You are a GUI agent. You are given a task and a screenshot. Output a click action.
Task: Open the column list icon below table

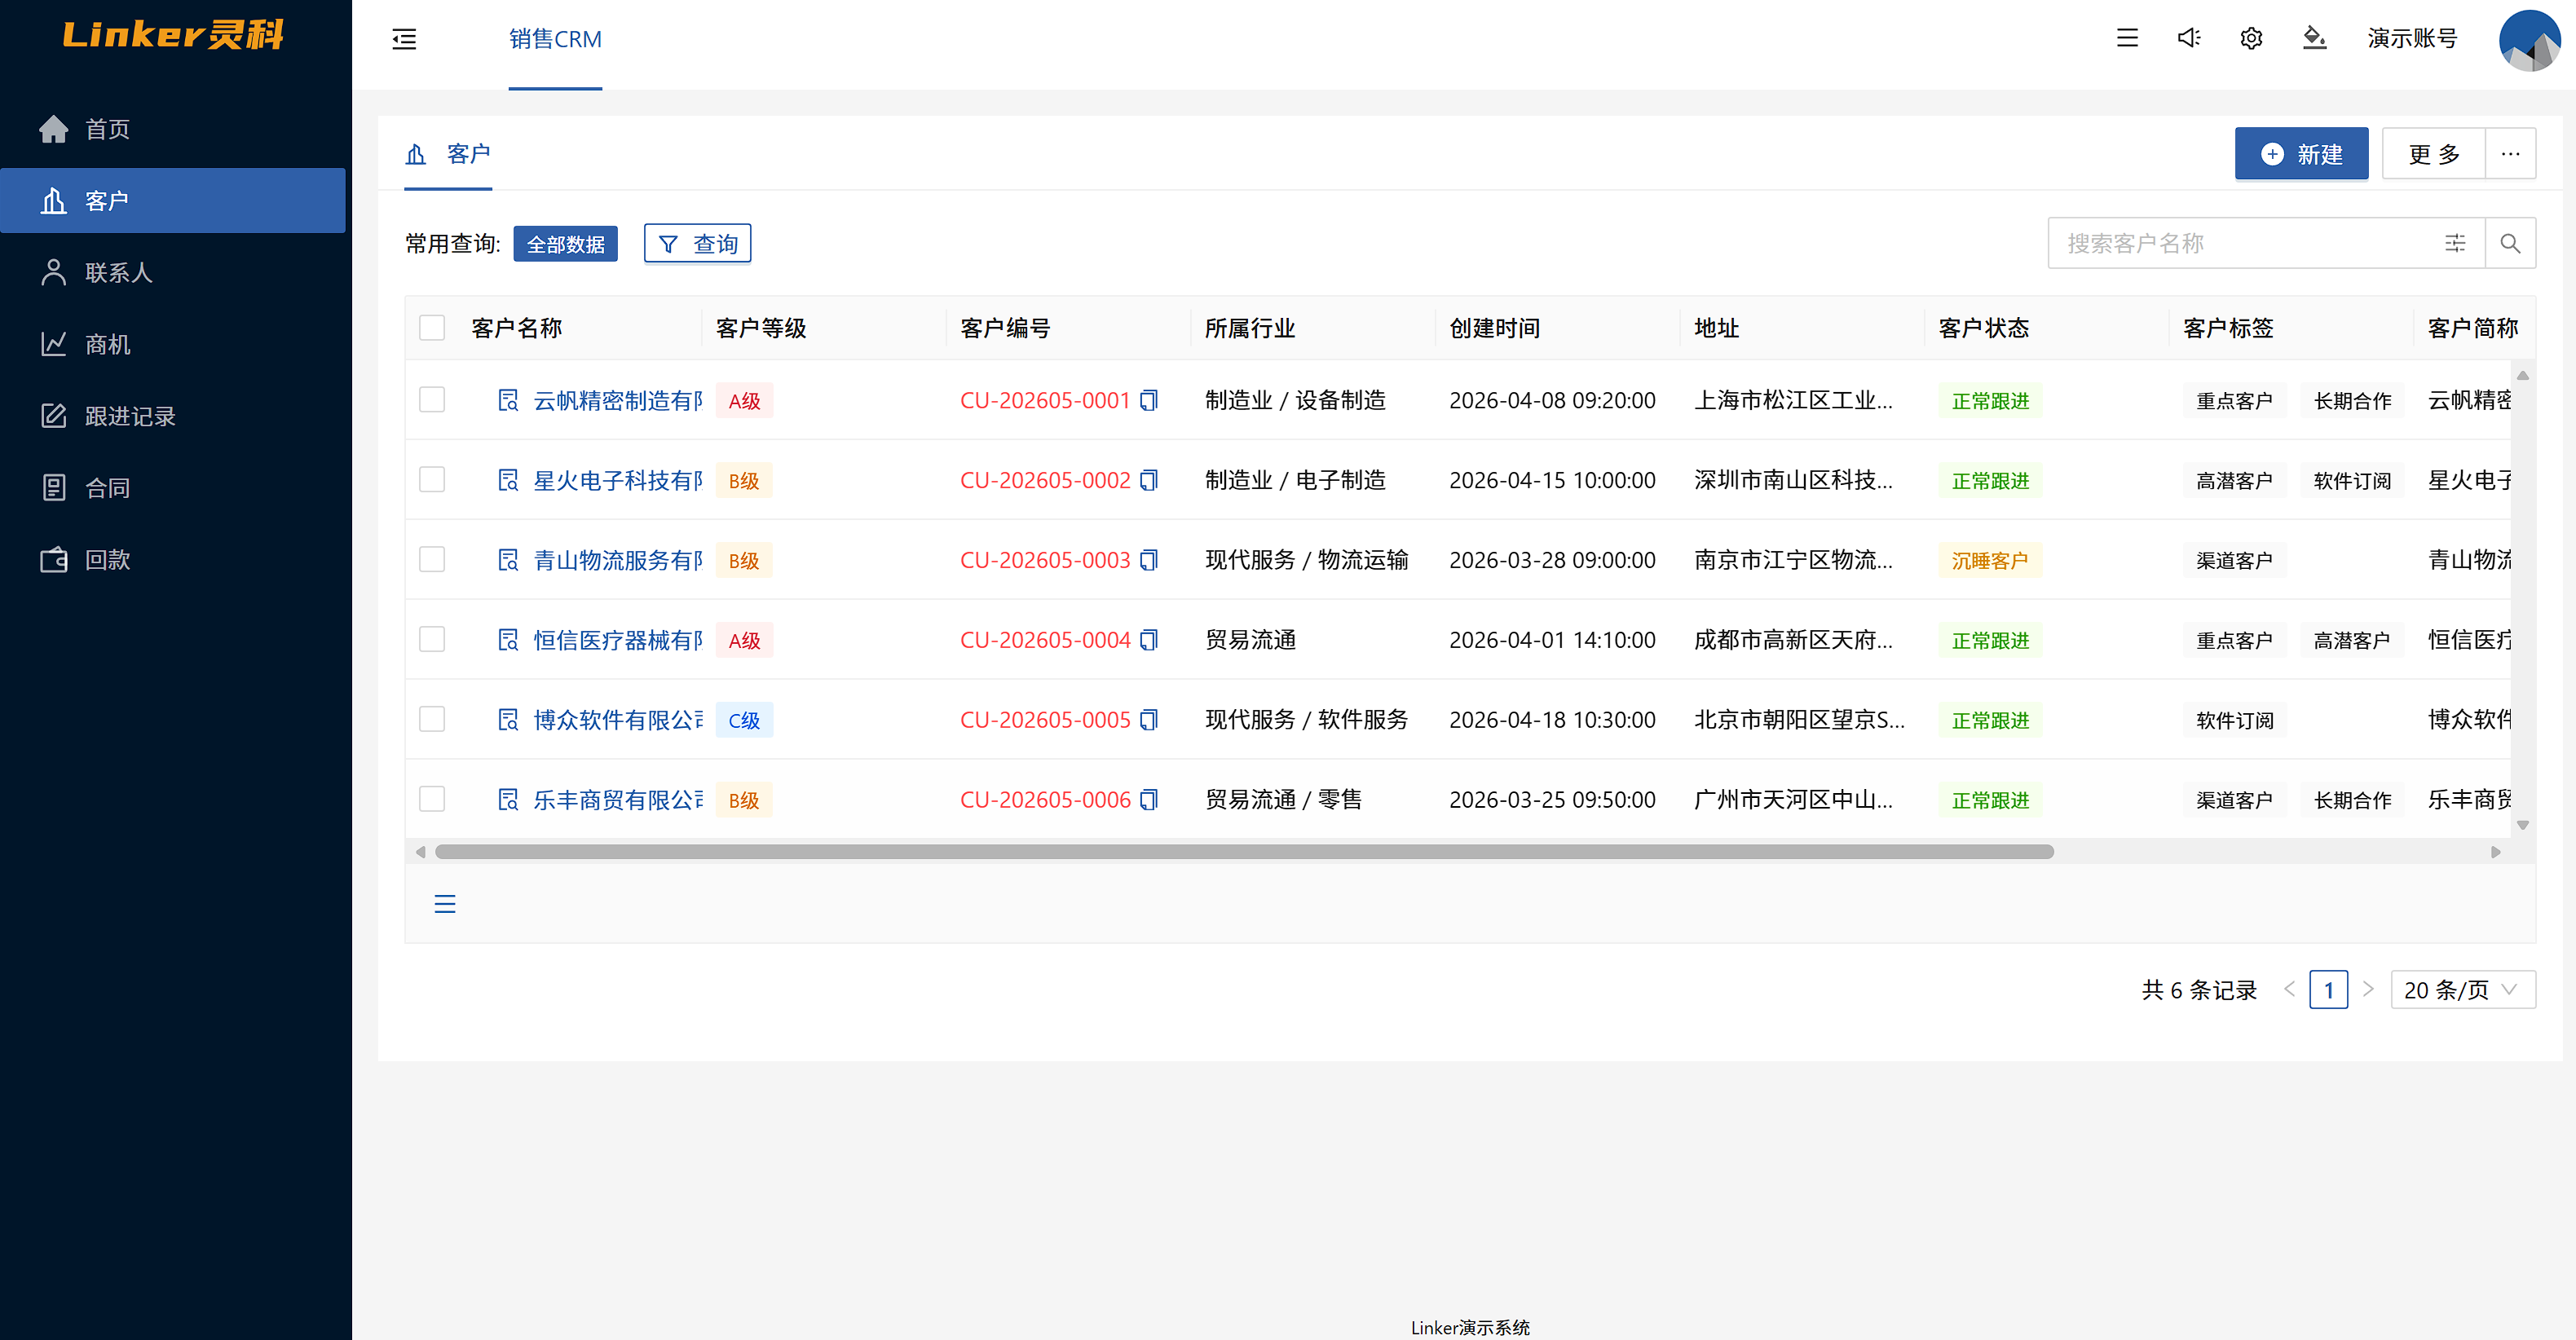(x=445, y=904)
